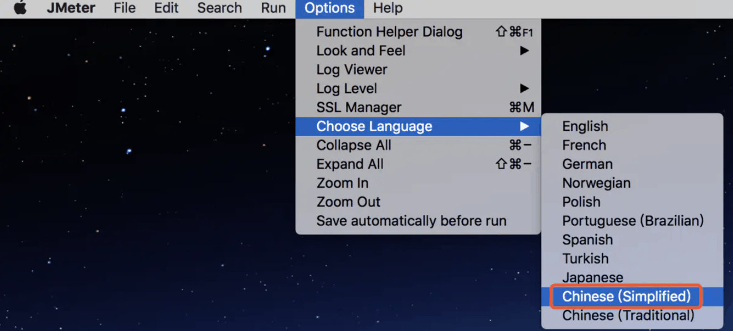This screenshot has height=331, width=733.
Task: Open the Log Viewer
Action: 418,70
